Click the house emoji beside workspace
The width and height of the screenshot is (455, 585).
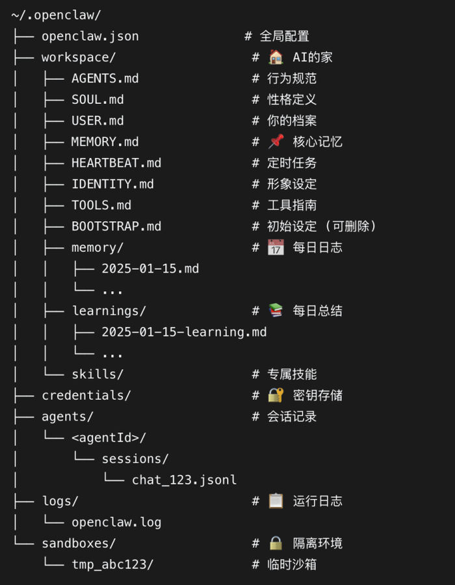pyautogui.click(x=276, y=57)
